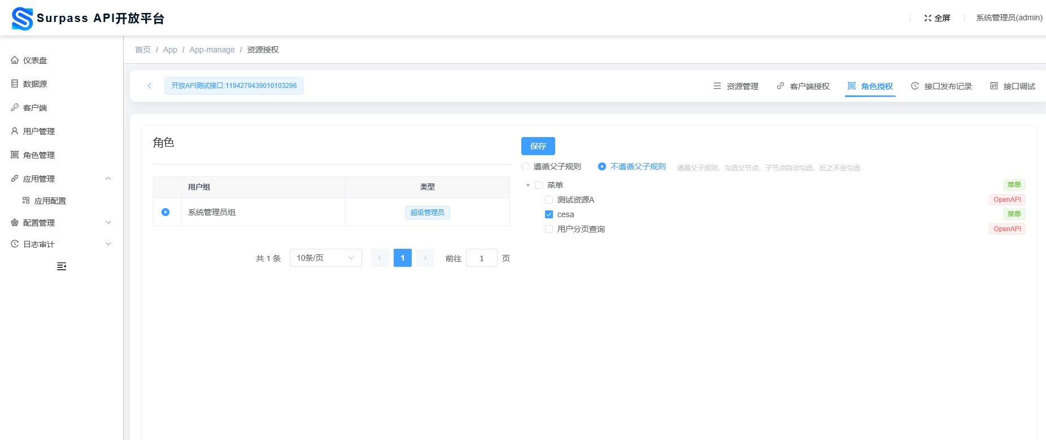
Task: Open the 接口调试 tab
Action: [1013, 86]
